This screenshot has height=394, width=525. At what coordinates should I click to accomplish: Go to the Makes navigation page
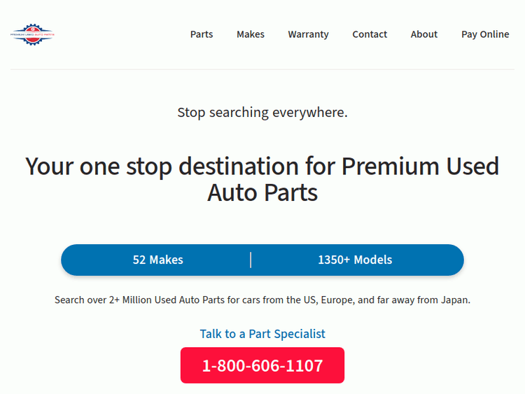tap(251, 34)
